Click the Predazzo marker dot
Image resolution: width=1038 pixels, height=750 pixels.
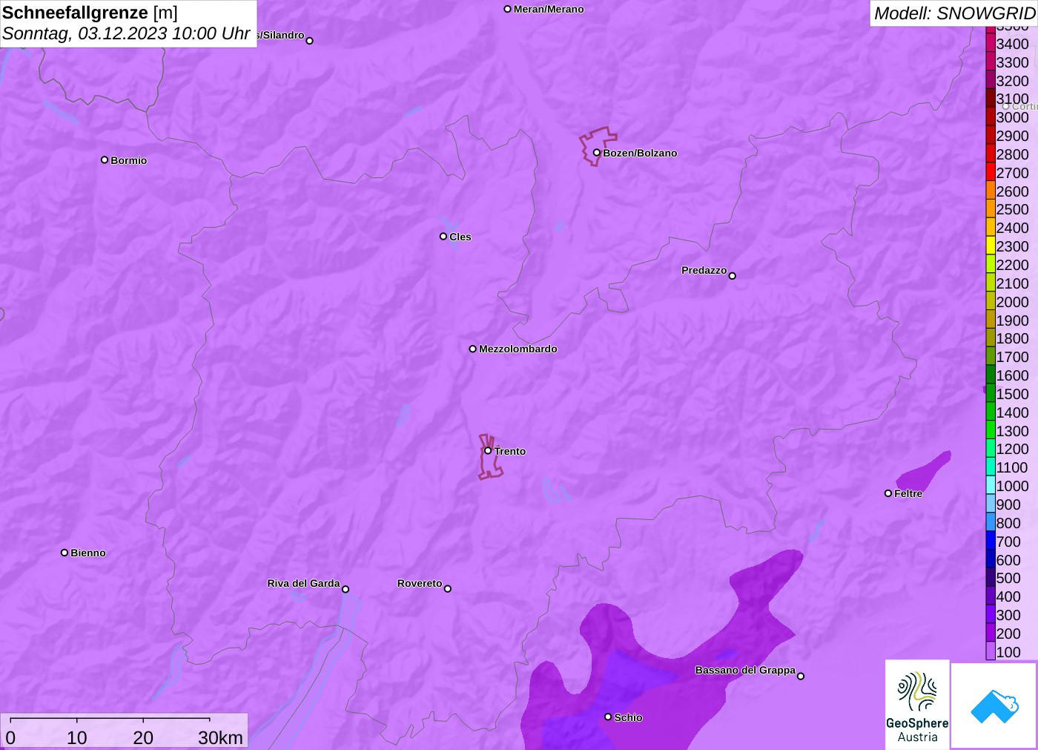pyautogui.click(x=732, y=275)
